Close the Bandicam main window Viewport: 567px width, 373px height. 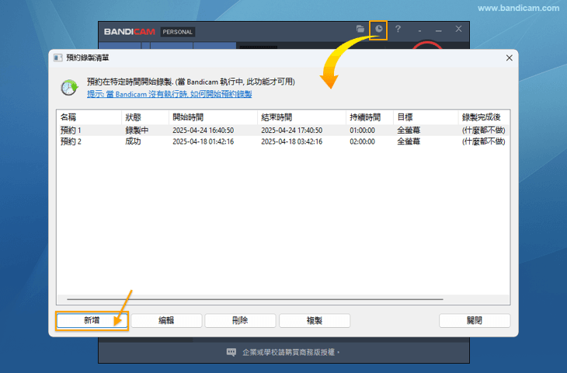(458, 29)
